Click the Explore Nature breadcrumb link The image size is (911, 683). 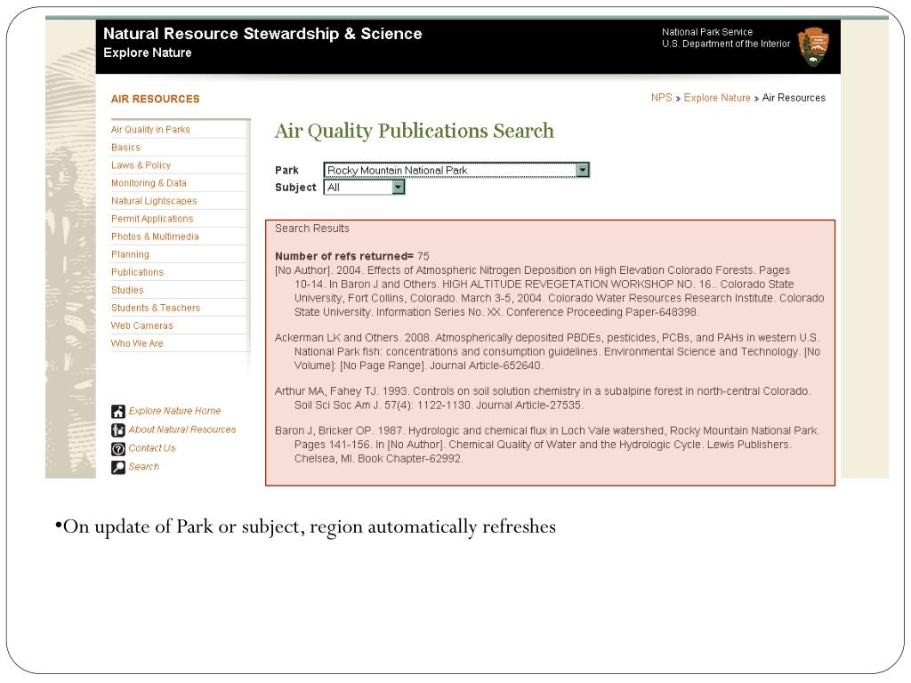[717, 98]
